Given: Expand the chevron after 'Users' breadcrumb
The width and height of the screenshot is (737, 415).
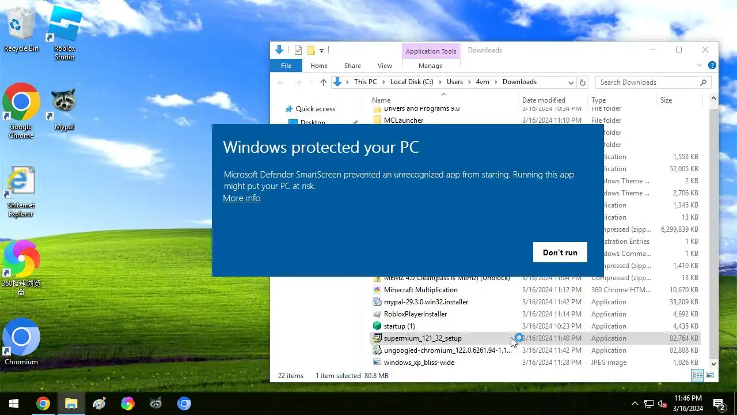Looking at the screenshot, I should (469, 82).
